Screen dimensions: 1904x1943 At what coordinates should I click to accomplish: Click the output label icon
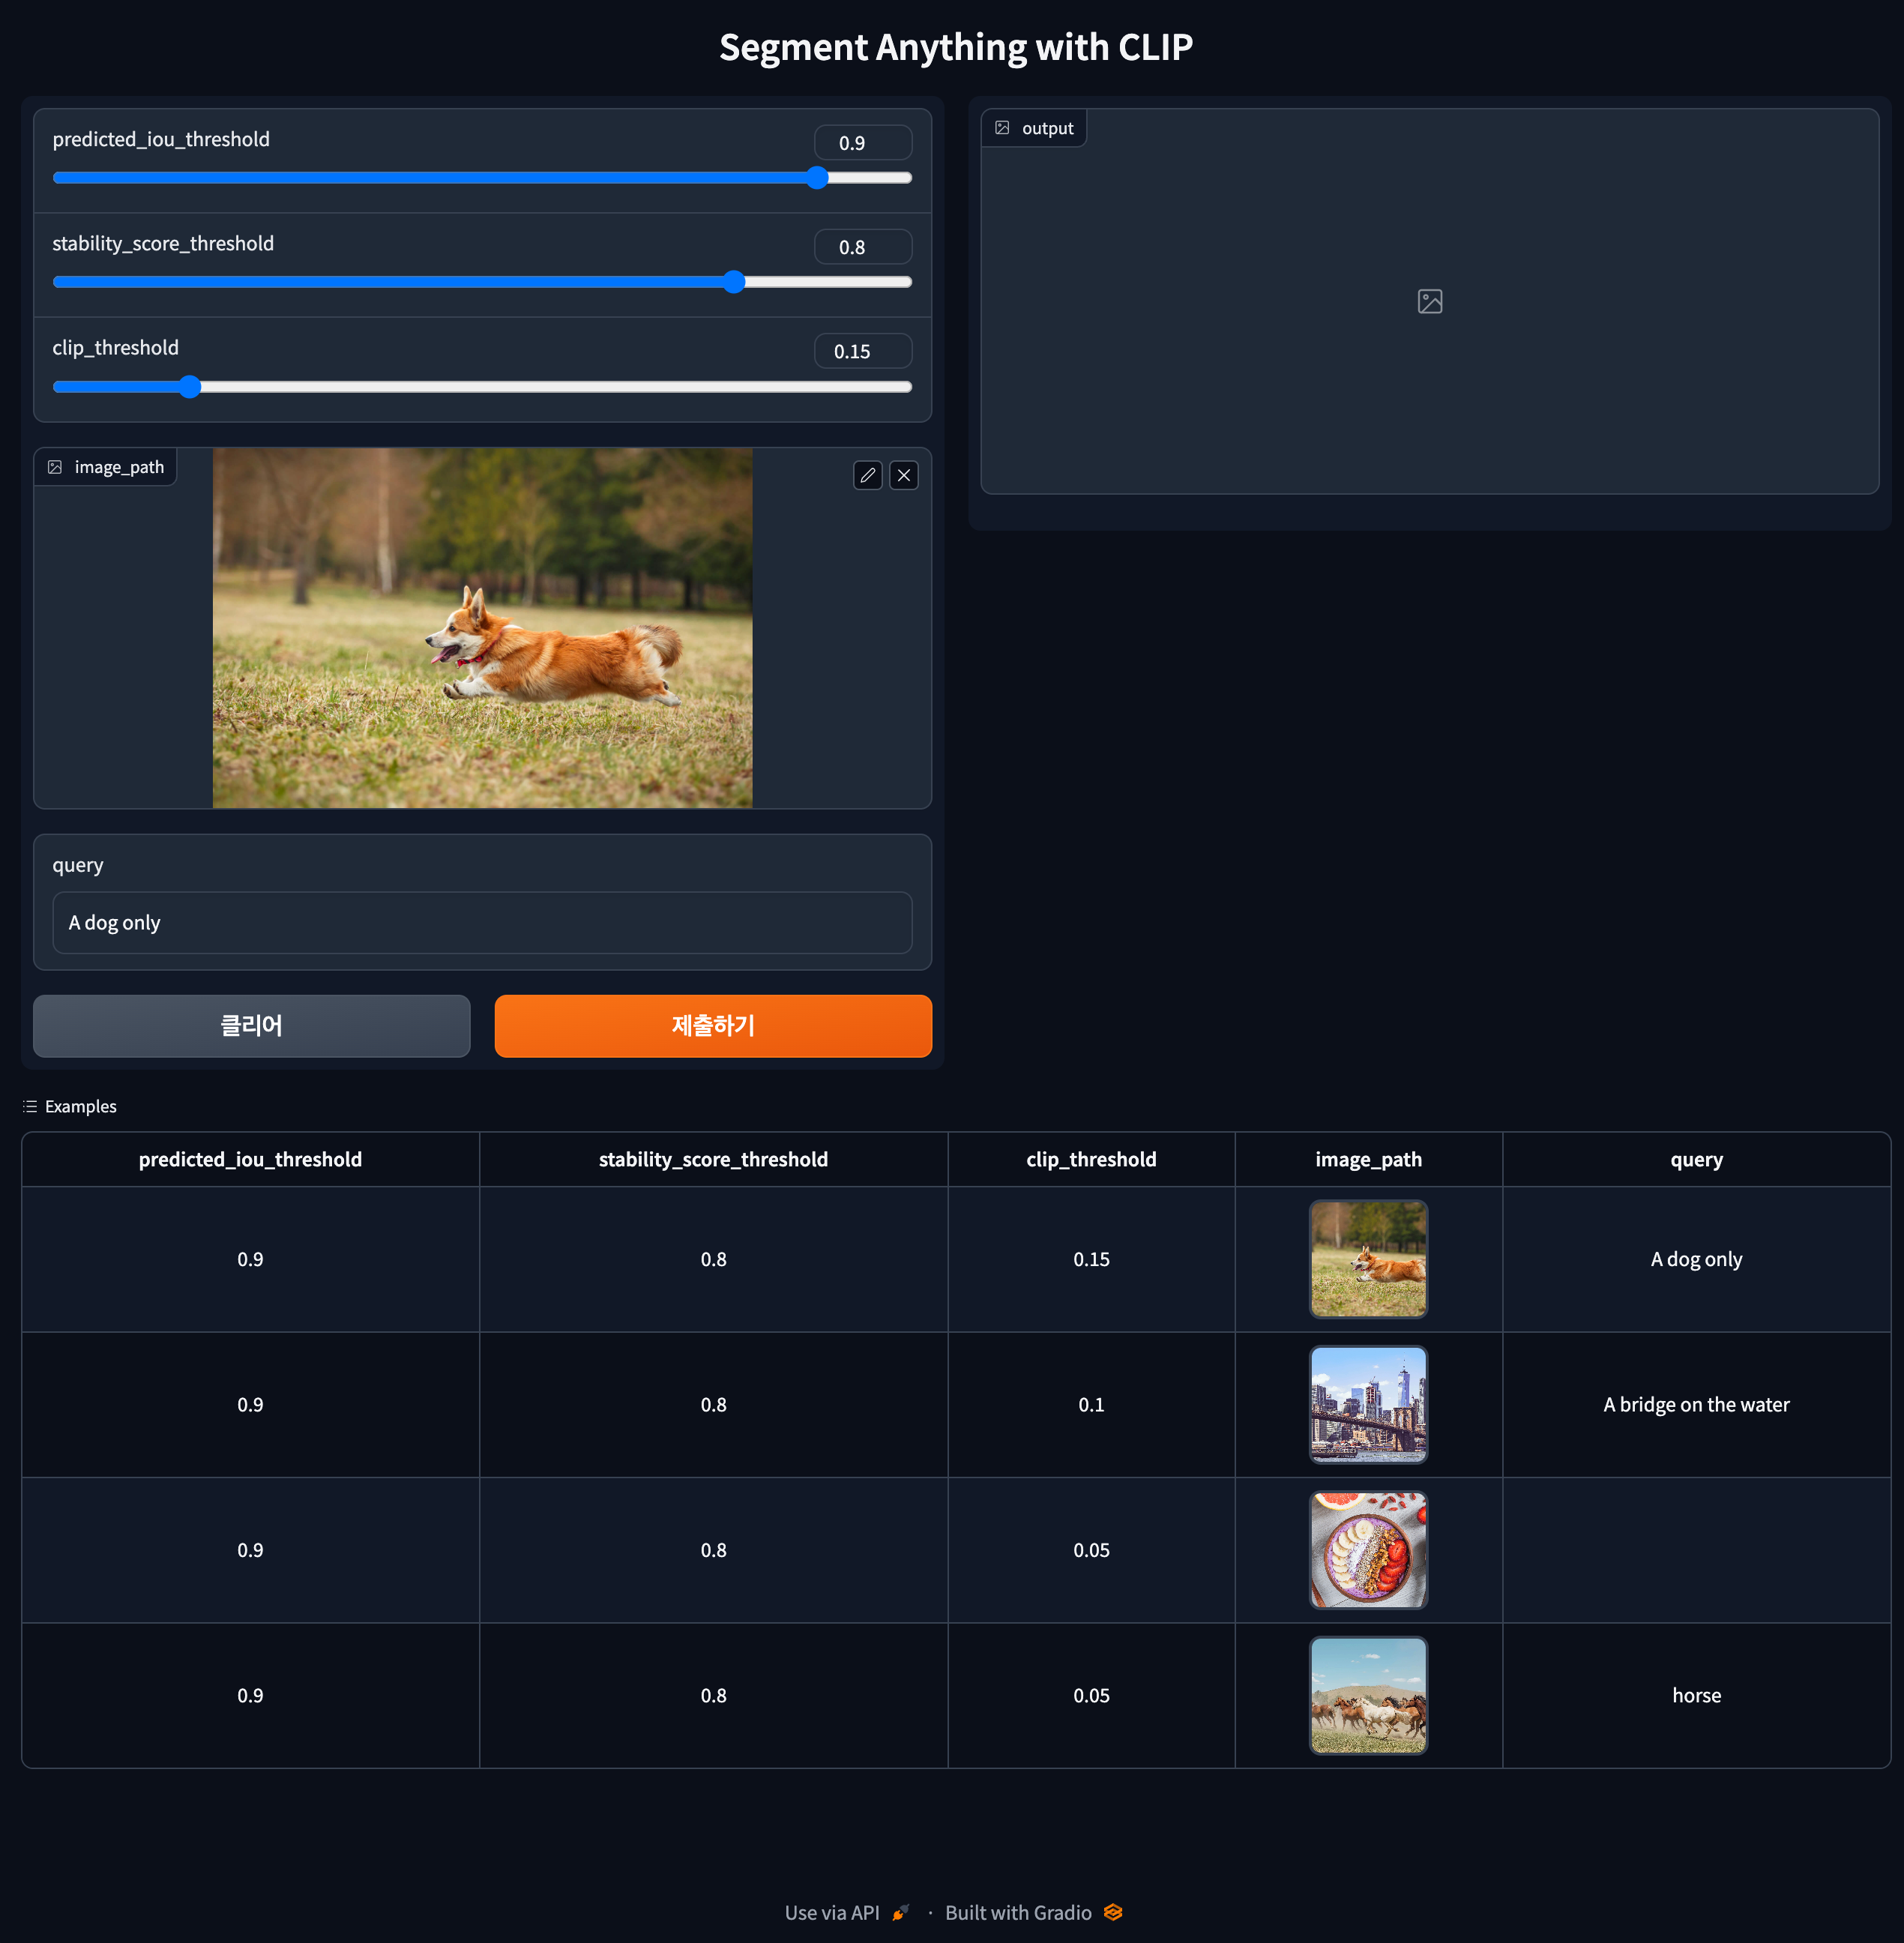click(1002, 128)
